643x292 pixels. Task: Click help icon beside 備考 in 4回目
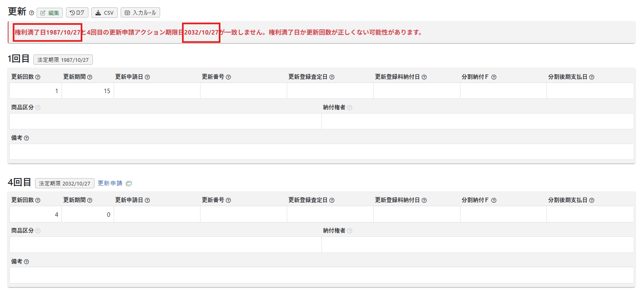26,262
